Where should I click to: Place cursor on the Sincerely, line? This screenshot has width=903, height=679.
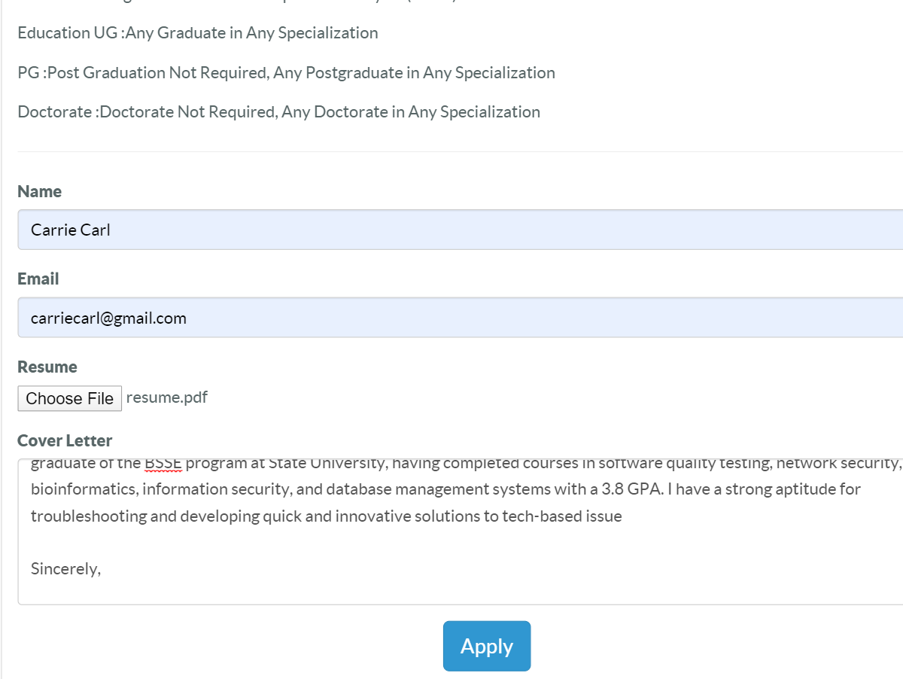coord(66,569)
